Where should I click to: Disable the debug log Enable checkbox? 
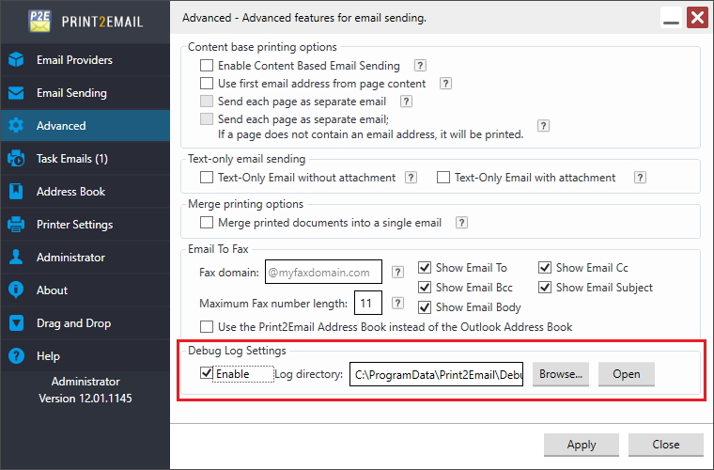click(207, 374)
